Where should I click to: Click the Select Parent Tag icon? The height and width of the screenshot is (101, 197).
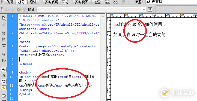click(x=4, y=54)
